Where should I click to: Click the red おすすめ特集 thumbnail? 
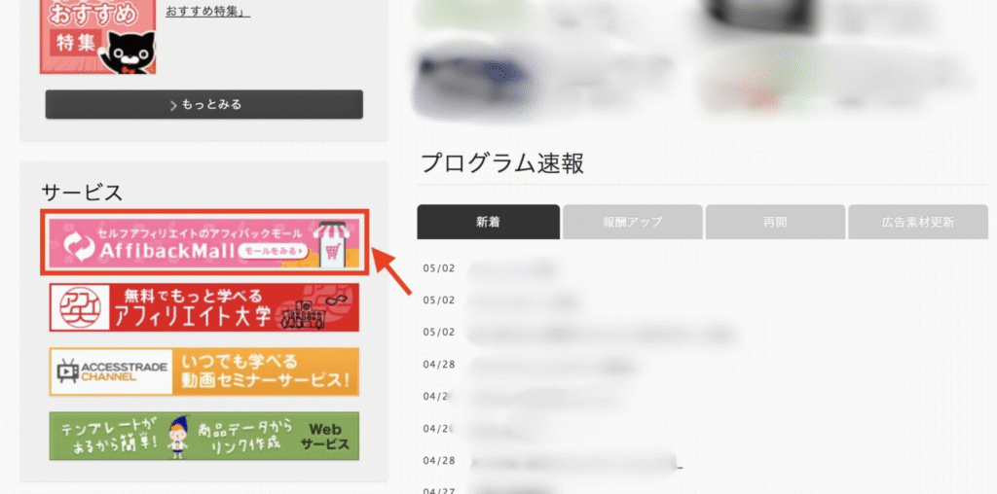[97, 37]
